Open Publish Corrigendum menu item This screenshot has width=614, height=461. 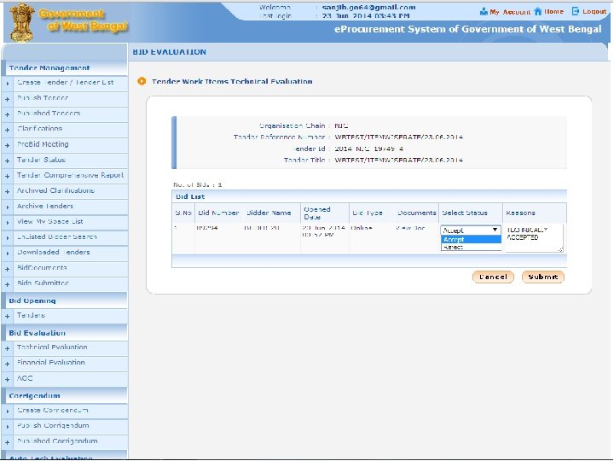pyautogui.click(x=53, y=426)
